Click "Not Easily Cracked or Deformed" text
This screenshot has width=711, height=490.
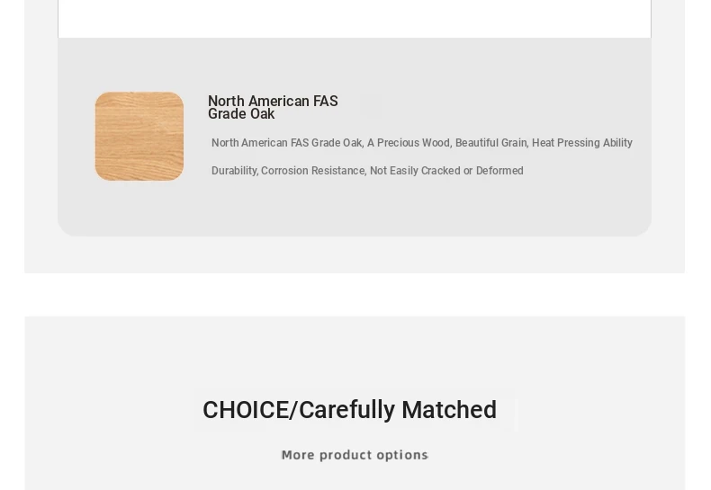coord(446,171)
